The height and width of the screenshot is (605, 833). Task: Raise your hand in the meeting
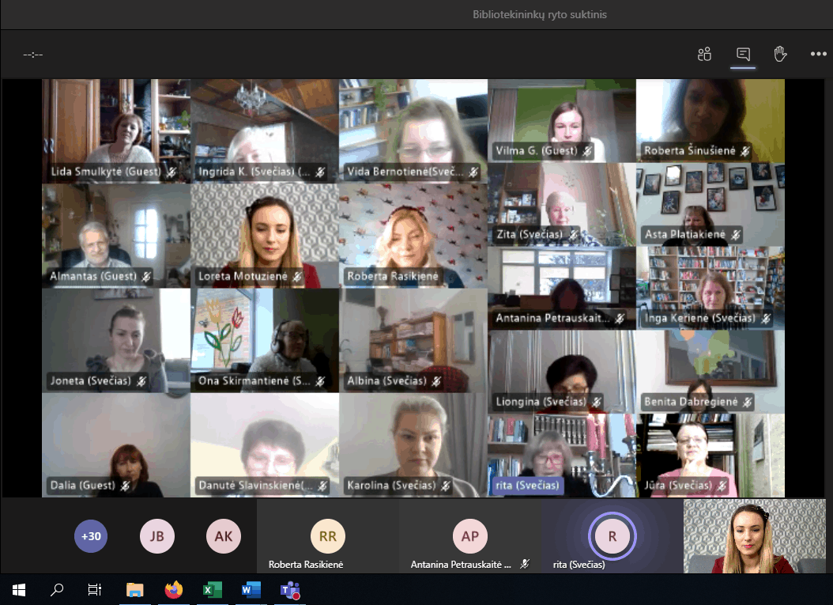(780, 54)
